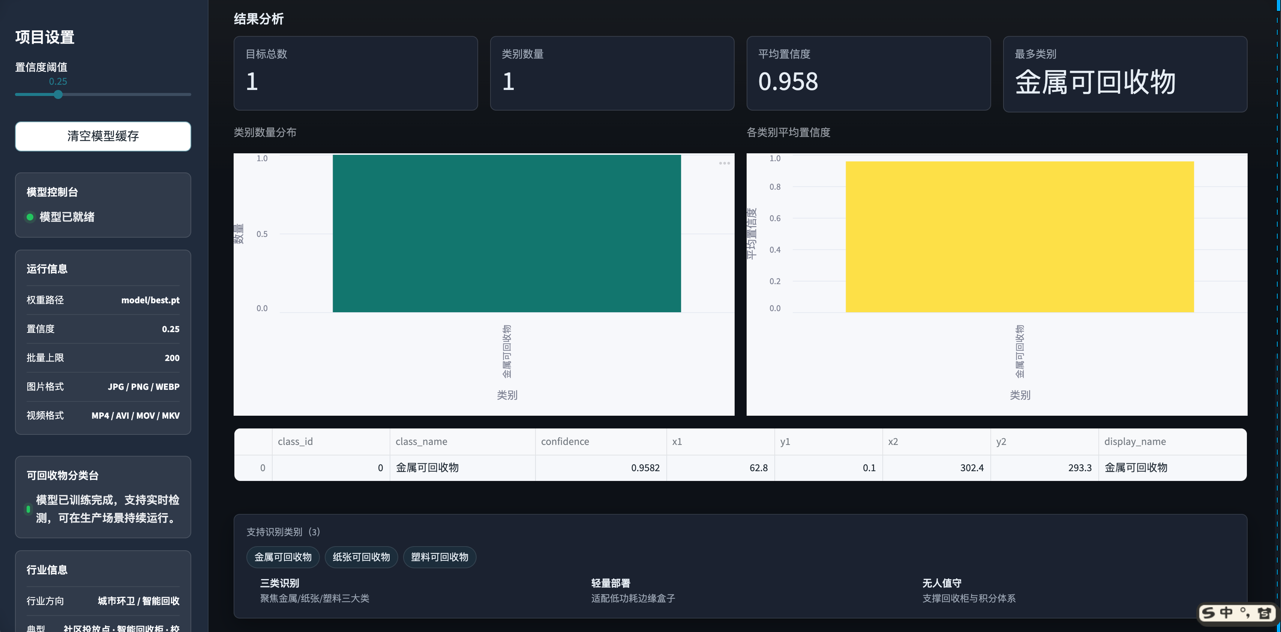1281x632 pixels.
Task: Click the Sogou S logo icon
Action: (1208, 613)
